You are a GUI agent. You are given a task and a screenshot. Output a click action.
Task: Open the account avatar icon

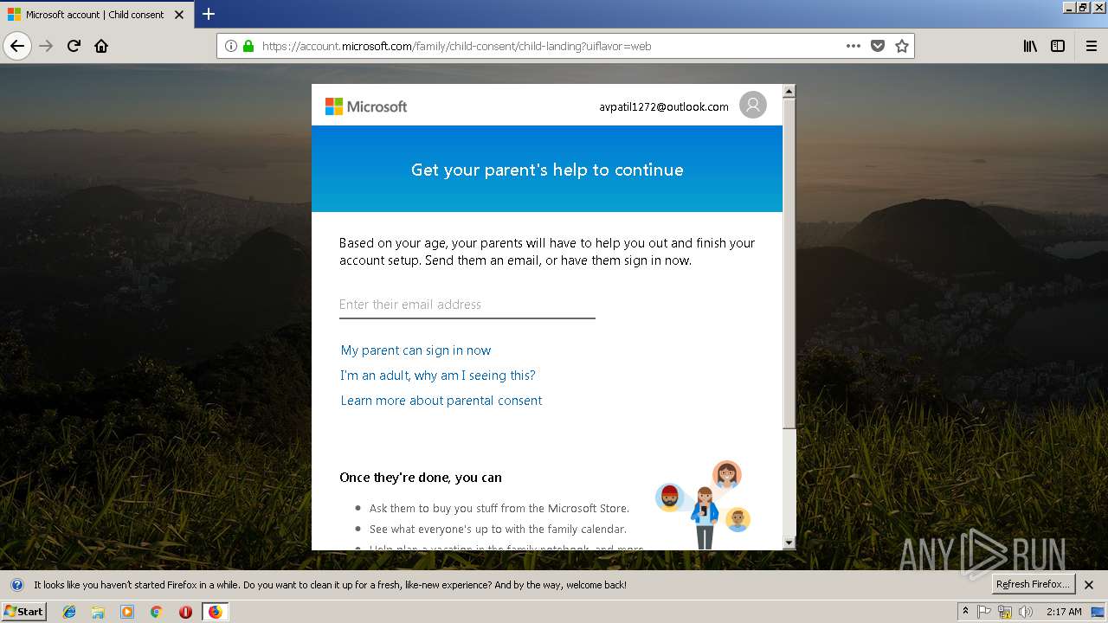753,105
